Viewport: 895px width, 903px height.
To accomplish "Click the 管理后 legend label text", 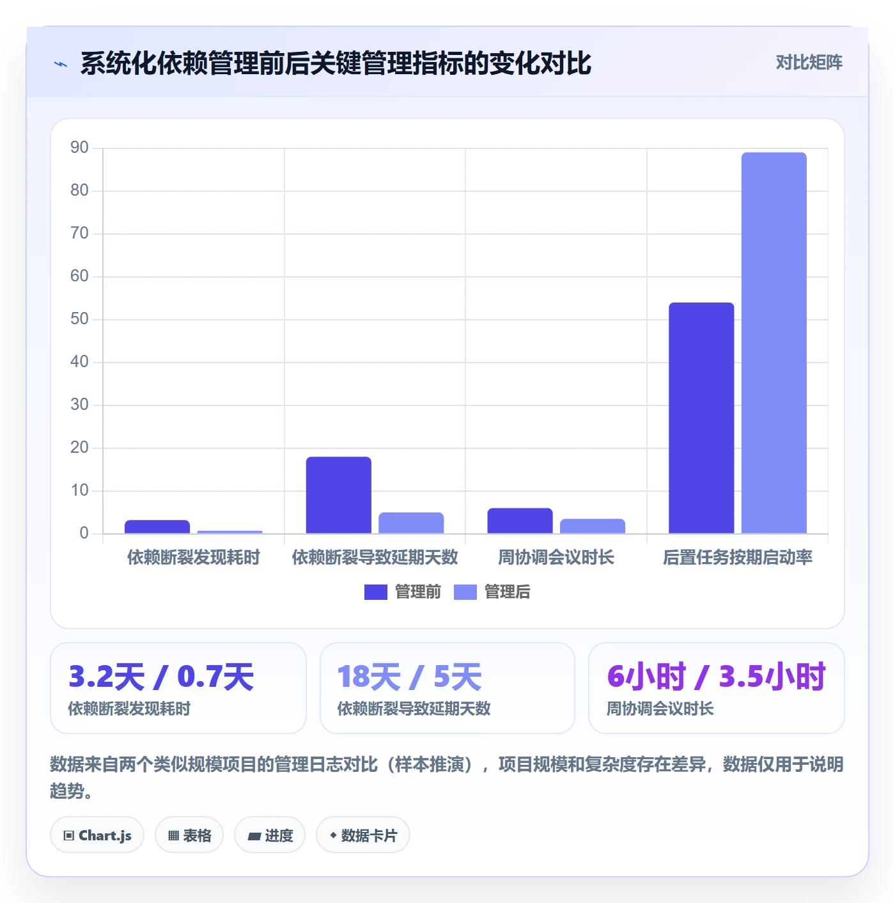I will click(508, 592).
